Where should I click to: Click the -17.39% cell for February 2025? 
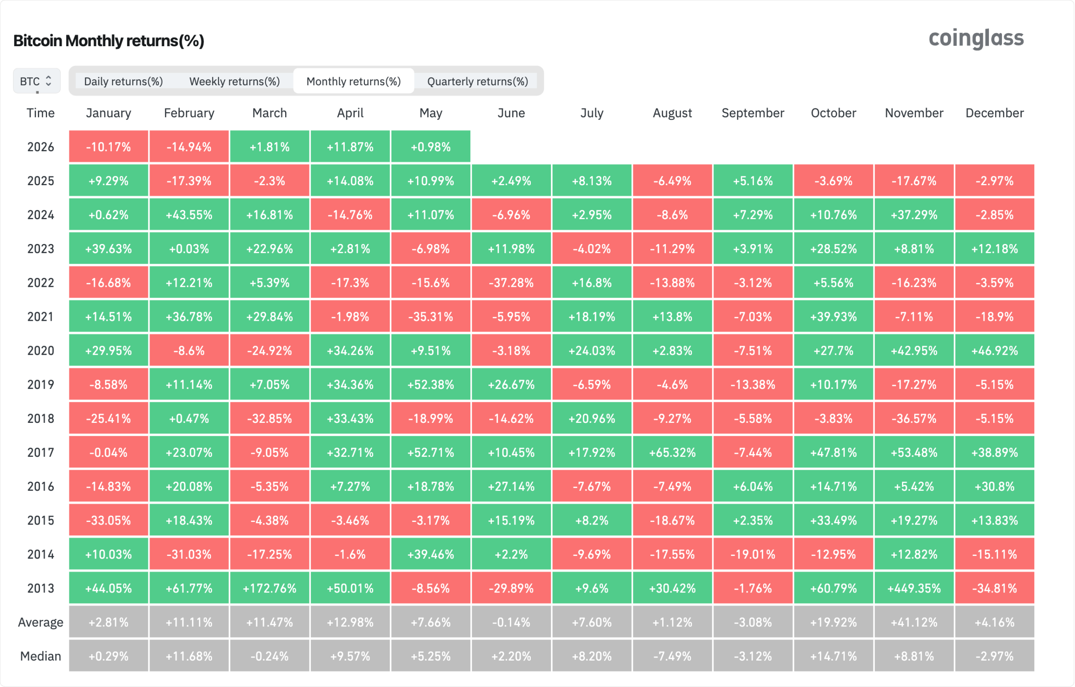pos(189,180)
